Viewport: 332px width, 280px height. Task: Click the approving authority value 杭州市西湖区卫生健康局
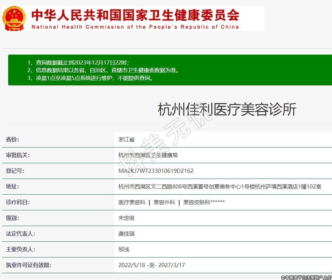(x=148, y=155)
